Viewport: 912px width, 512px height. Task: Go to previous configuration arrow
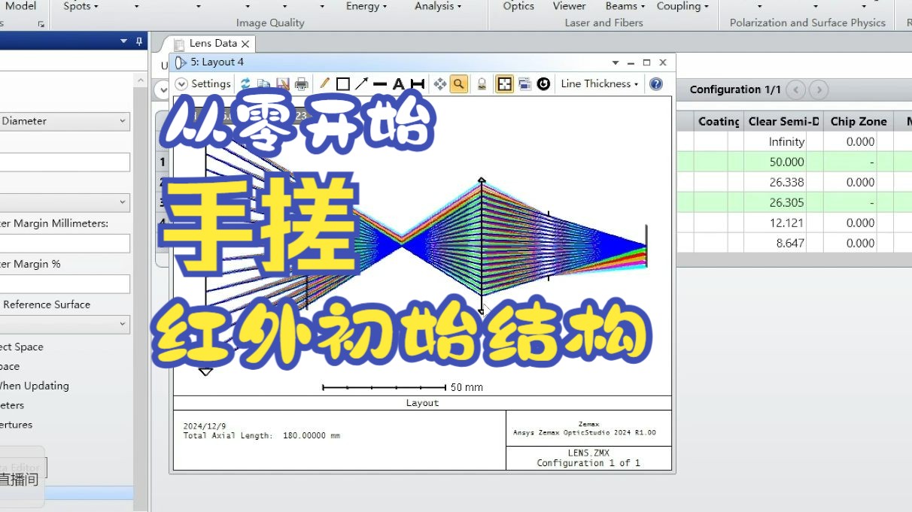[x=795, y=90]
